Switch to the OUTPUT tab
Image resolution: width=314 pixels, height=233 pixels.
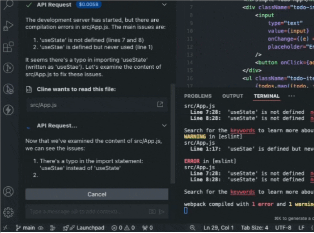tap(233, 96)
